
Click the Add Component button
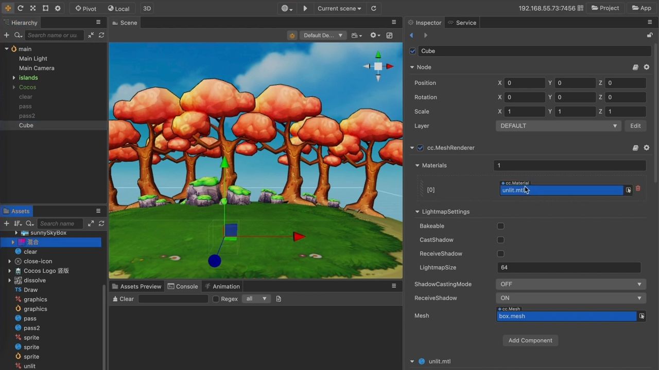click(530, 340)
